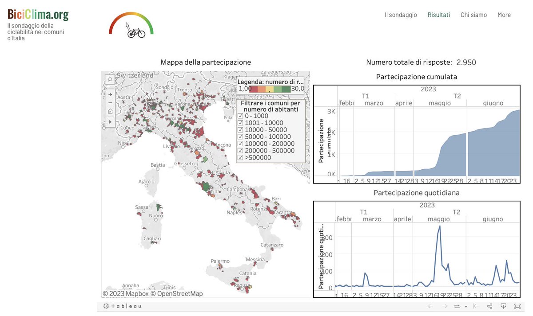Zoom out of the map with minus icon
Image resolution: width=533 pixels, height=316 pixels.
110,103
